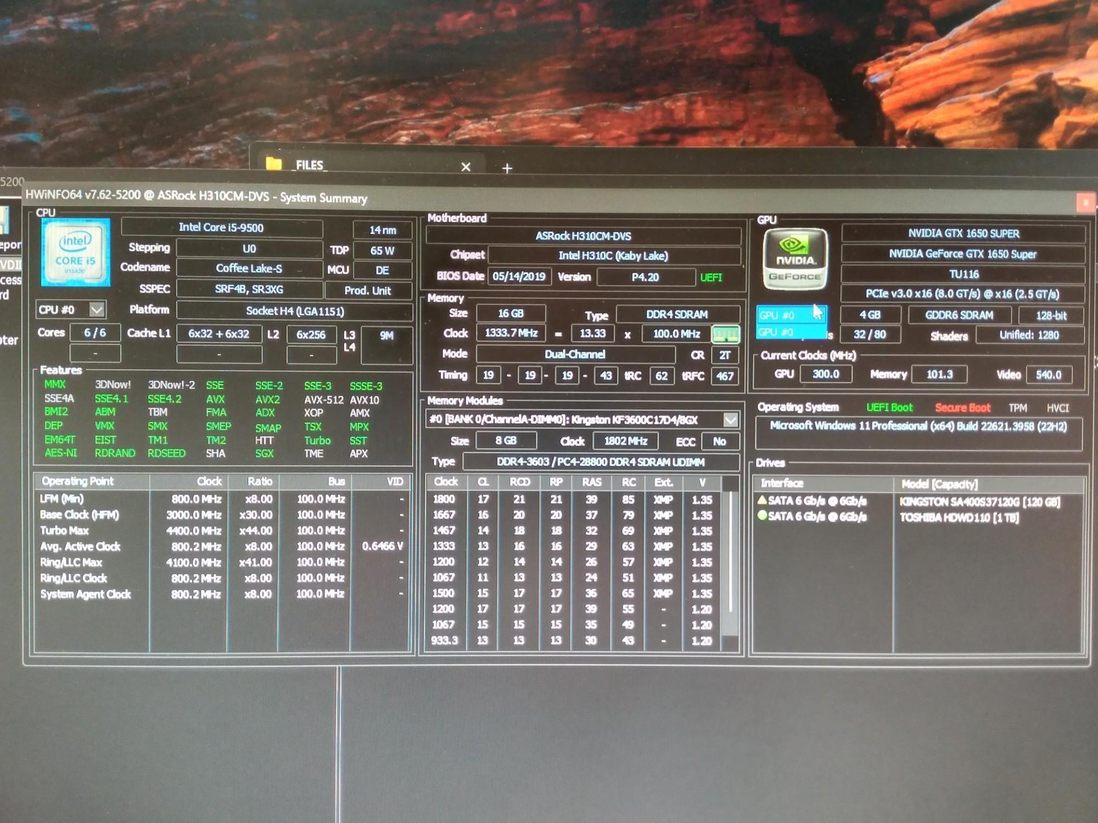Screen dimensions: 1098x823
Task: Click the SGX feature label
Action: pyautogui.click(x=264, y=454)
